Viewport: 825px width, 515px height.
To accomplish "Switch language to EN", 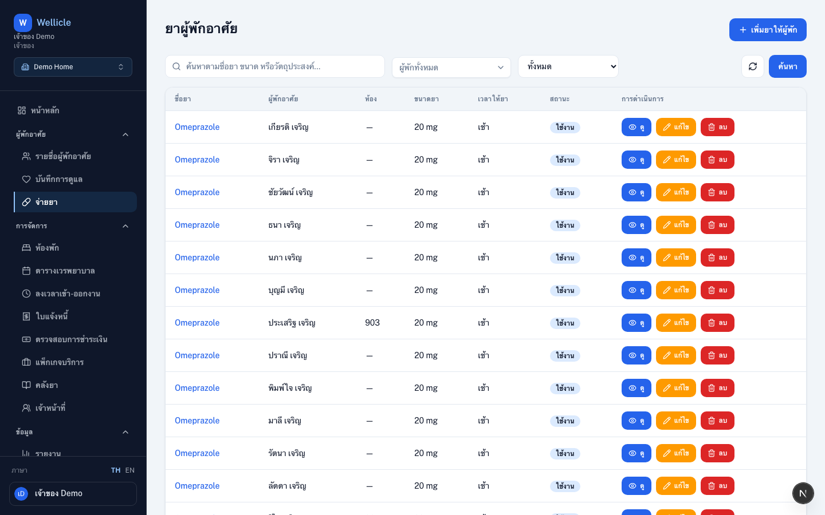I will point(130,470).
